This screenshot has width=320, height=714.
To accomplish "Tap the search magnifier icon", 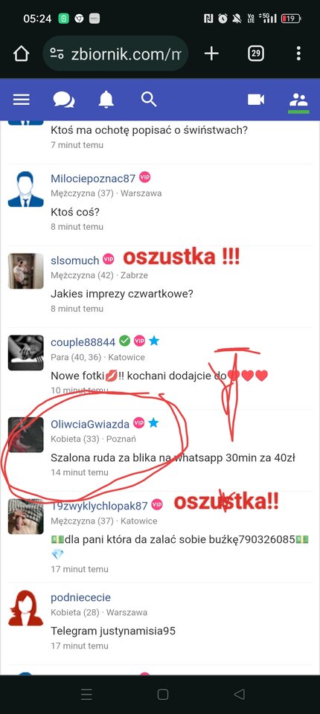I will point(149,99).
